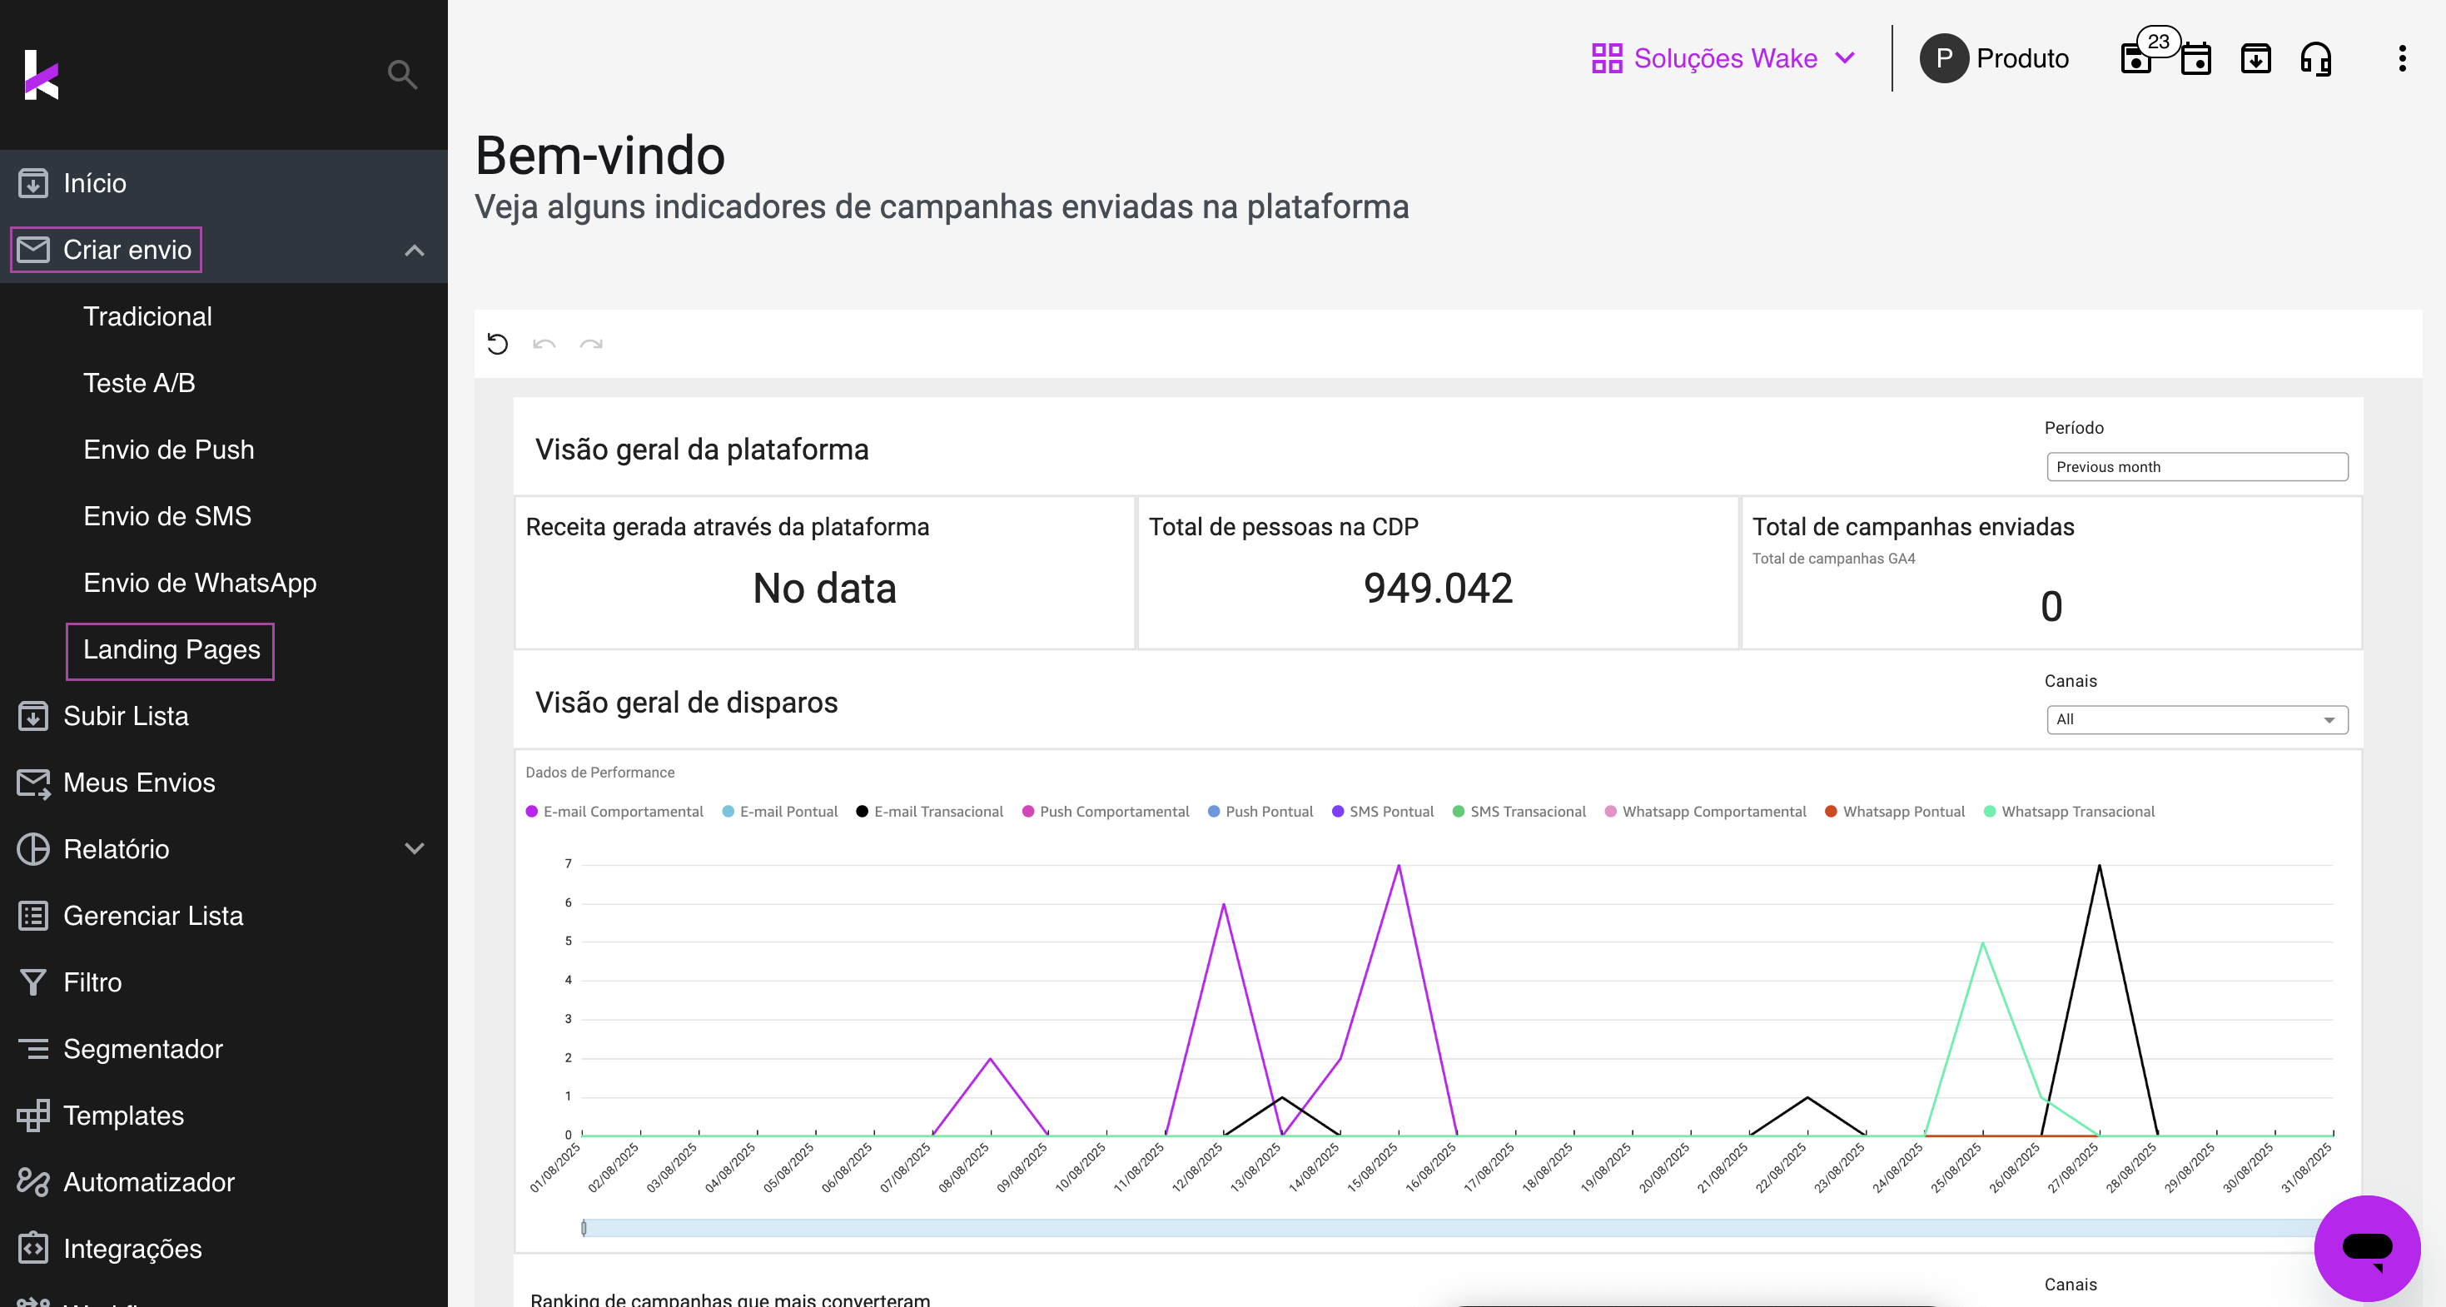This screenshot has height=1307, width=2446.
Task: Click the sidebar search magnifier icon
Action: [x=401, y=73]
